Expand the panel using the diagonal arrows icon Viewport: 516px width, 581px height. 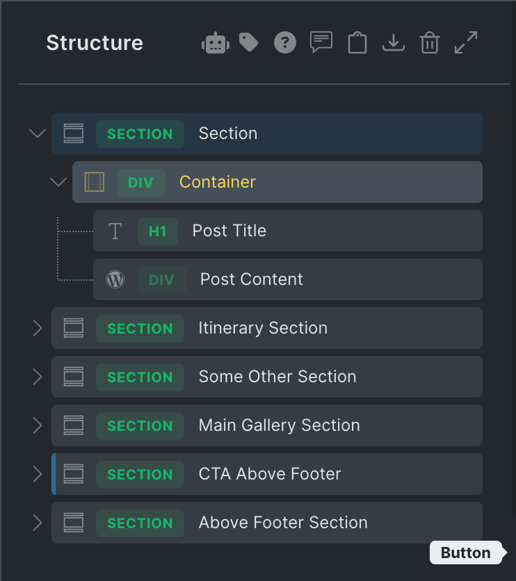[x=466, y=43]
